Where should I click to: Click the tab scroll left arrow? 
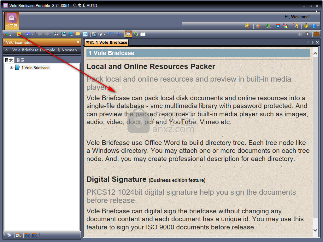(308, 43)
